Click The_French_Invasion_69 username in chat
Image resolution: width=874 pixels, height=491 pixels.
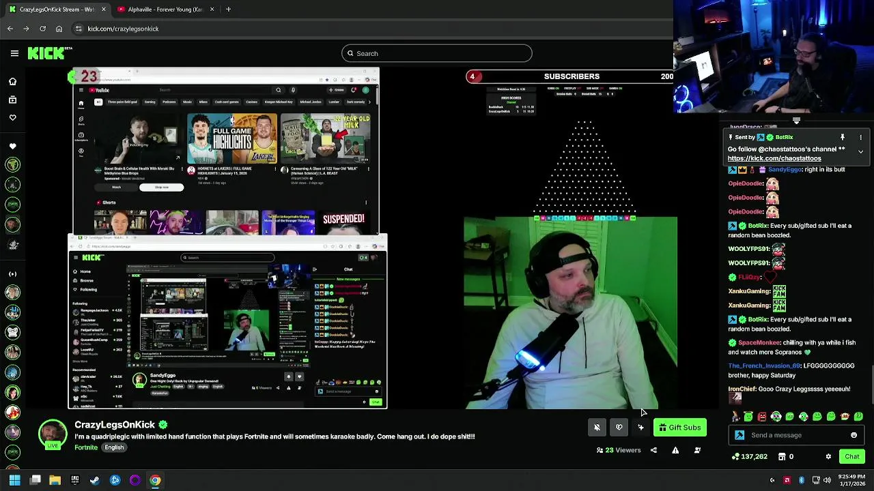(764, 366)
